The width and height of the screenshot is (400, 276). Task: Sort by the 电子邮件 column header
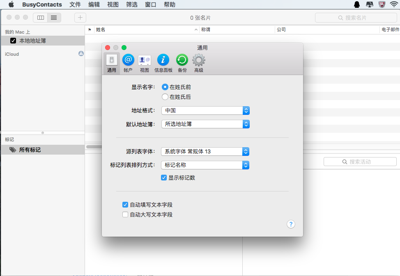click(x=390, y=30)
